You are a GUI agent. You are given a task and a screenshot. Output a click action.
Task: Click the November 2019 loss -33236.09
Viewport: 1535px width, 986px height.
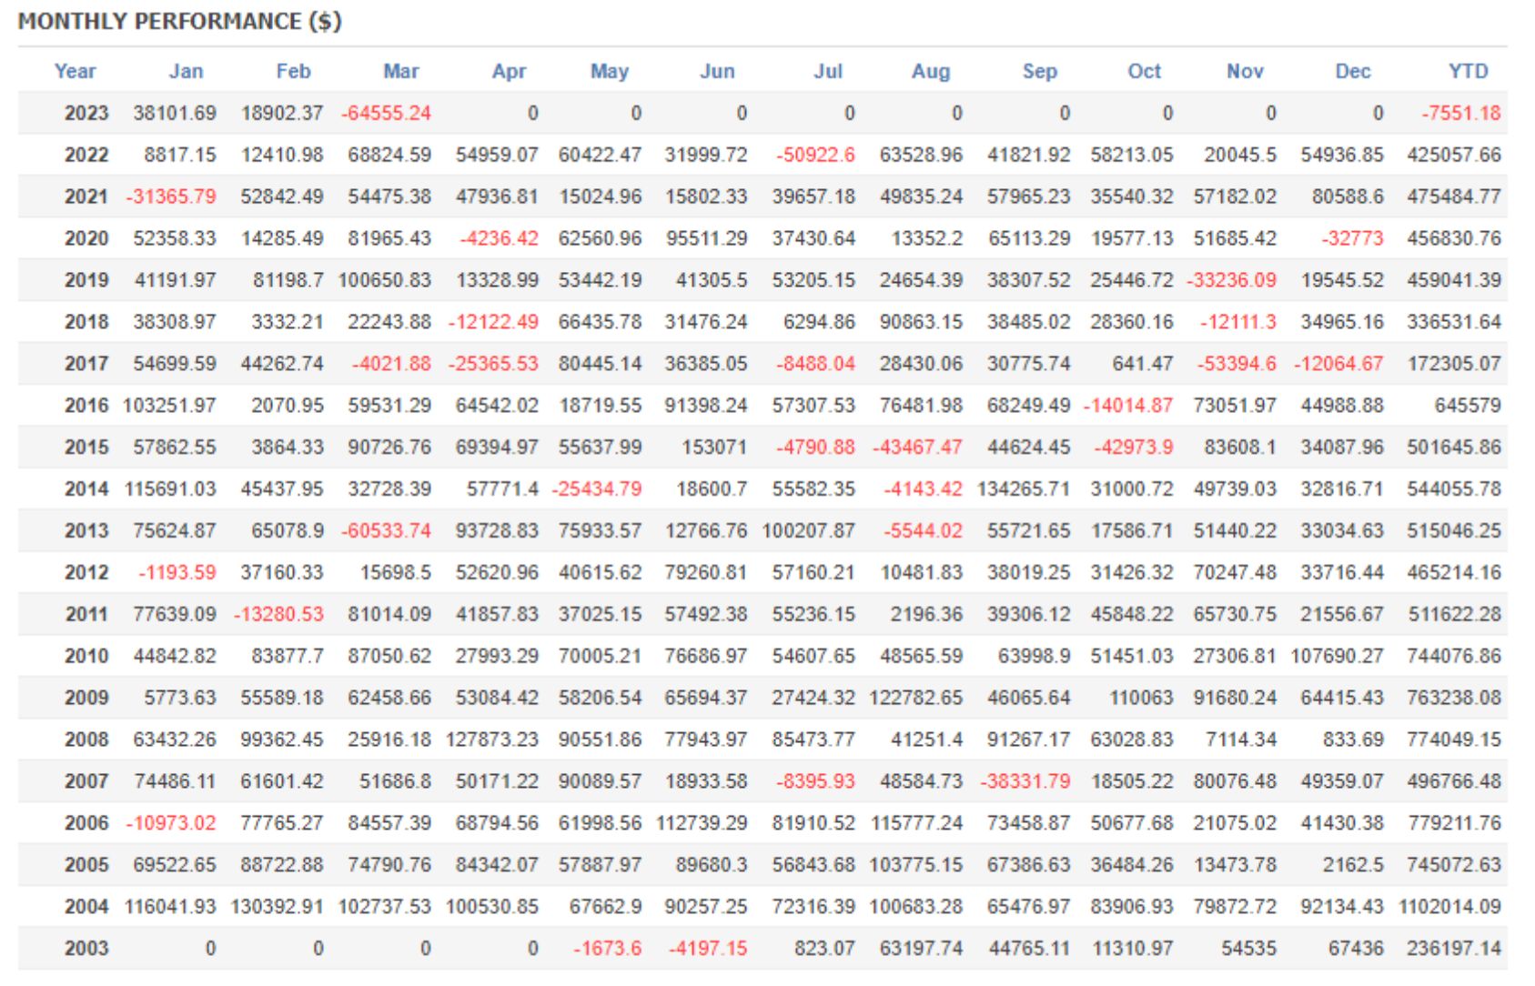click(x=1232, y=280)
